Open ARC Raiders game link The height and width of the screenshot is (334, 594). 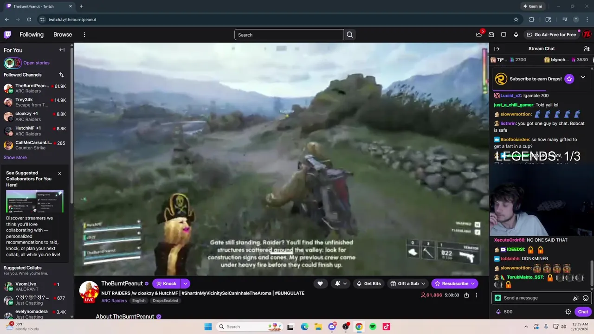(x=114, y=301)
